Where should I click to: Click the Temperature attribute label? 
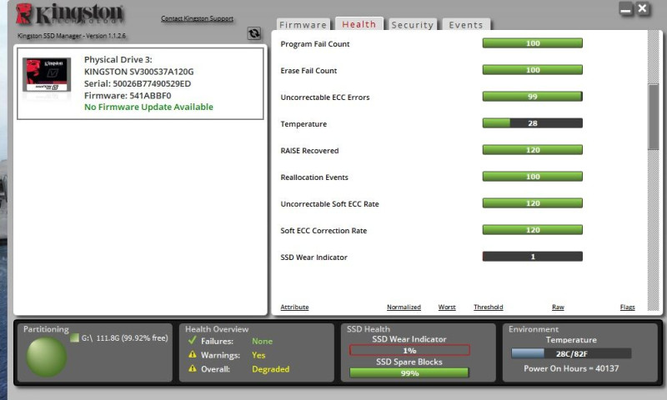[x=303, y=124]
